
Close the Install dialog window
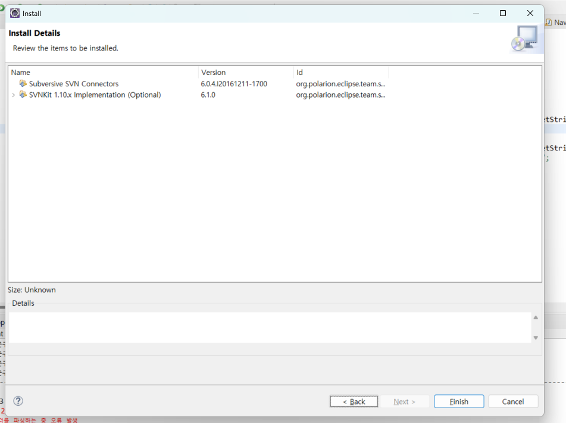pyautogui.click(x=530, y=13)
